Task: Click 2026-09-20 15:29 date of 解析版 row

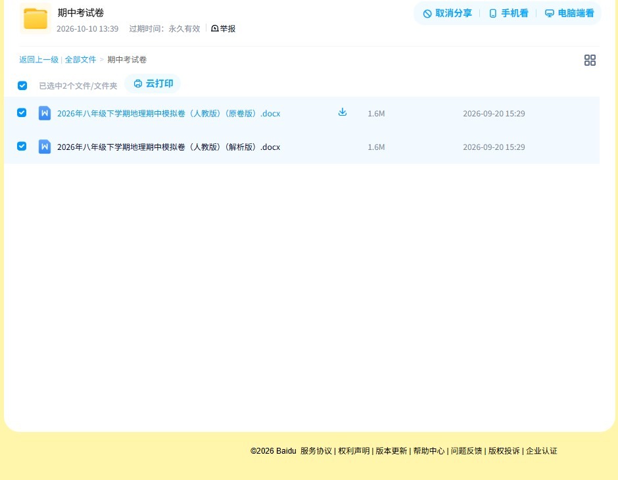Action: (494, 147)
